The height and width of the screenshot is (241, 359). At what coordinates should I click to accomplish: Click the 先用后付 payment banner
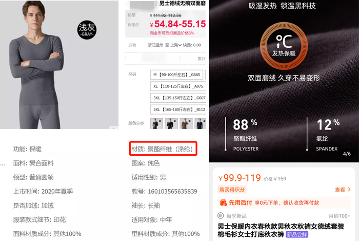click(284, 202)
